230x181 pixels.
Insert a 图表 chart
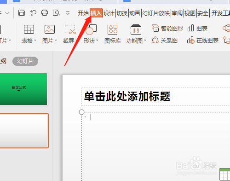197,28
